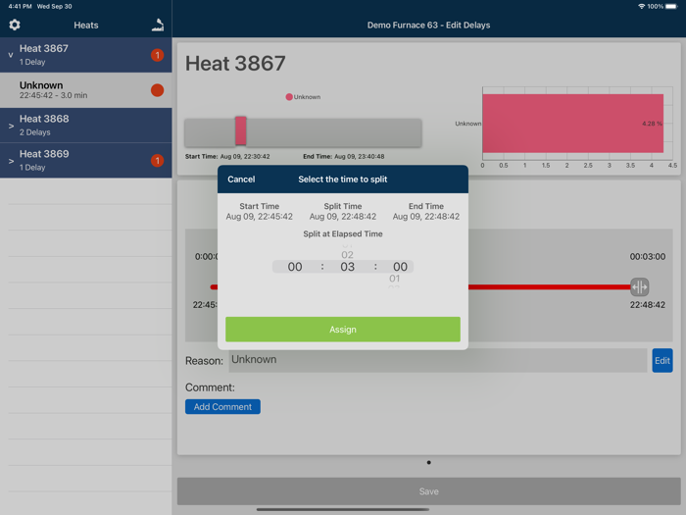Select the Heat 3869 list row
Viewport: 686px width, 515px height.
click(86, 160)
